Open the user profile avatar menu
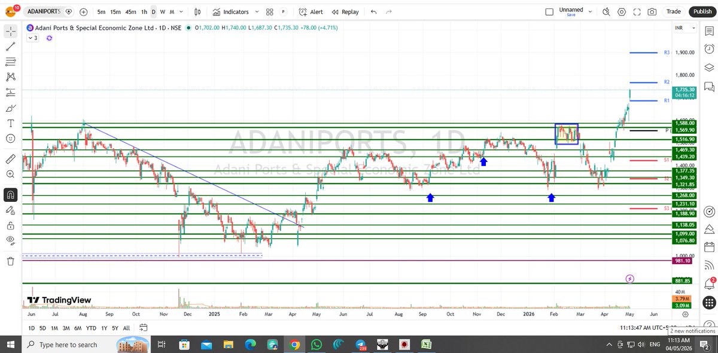 pos(10,11)
